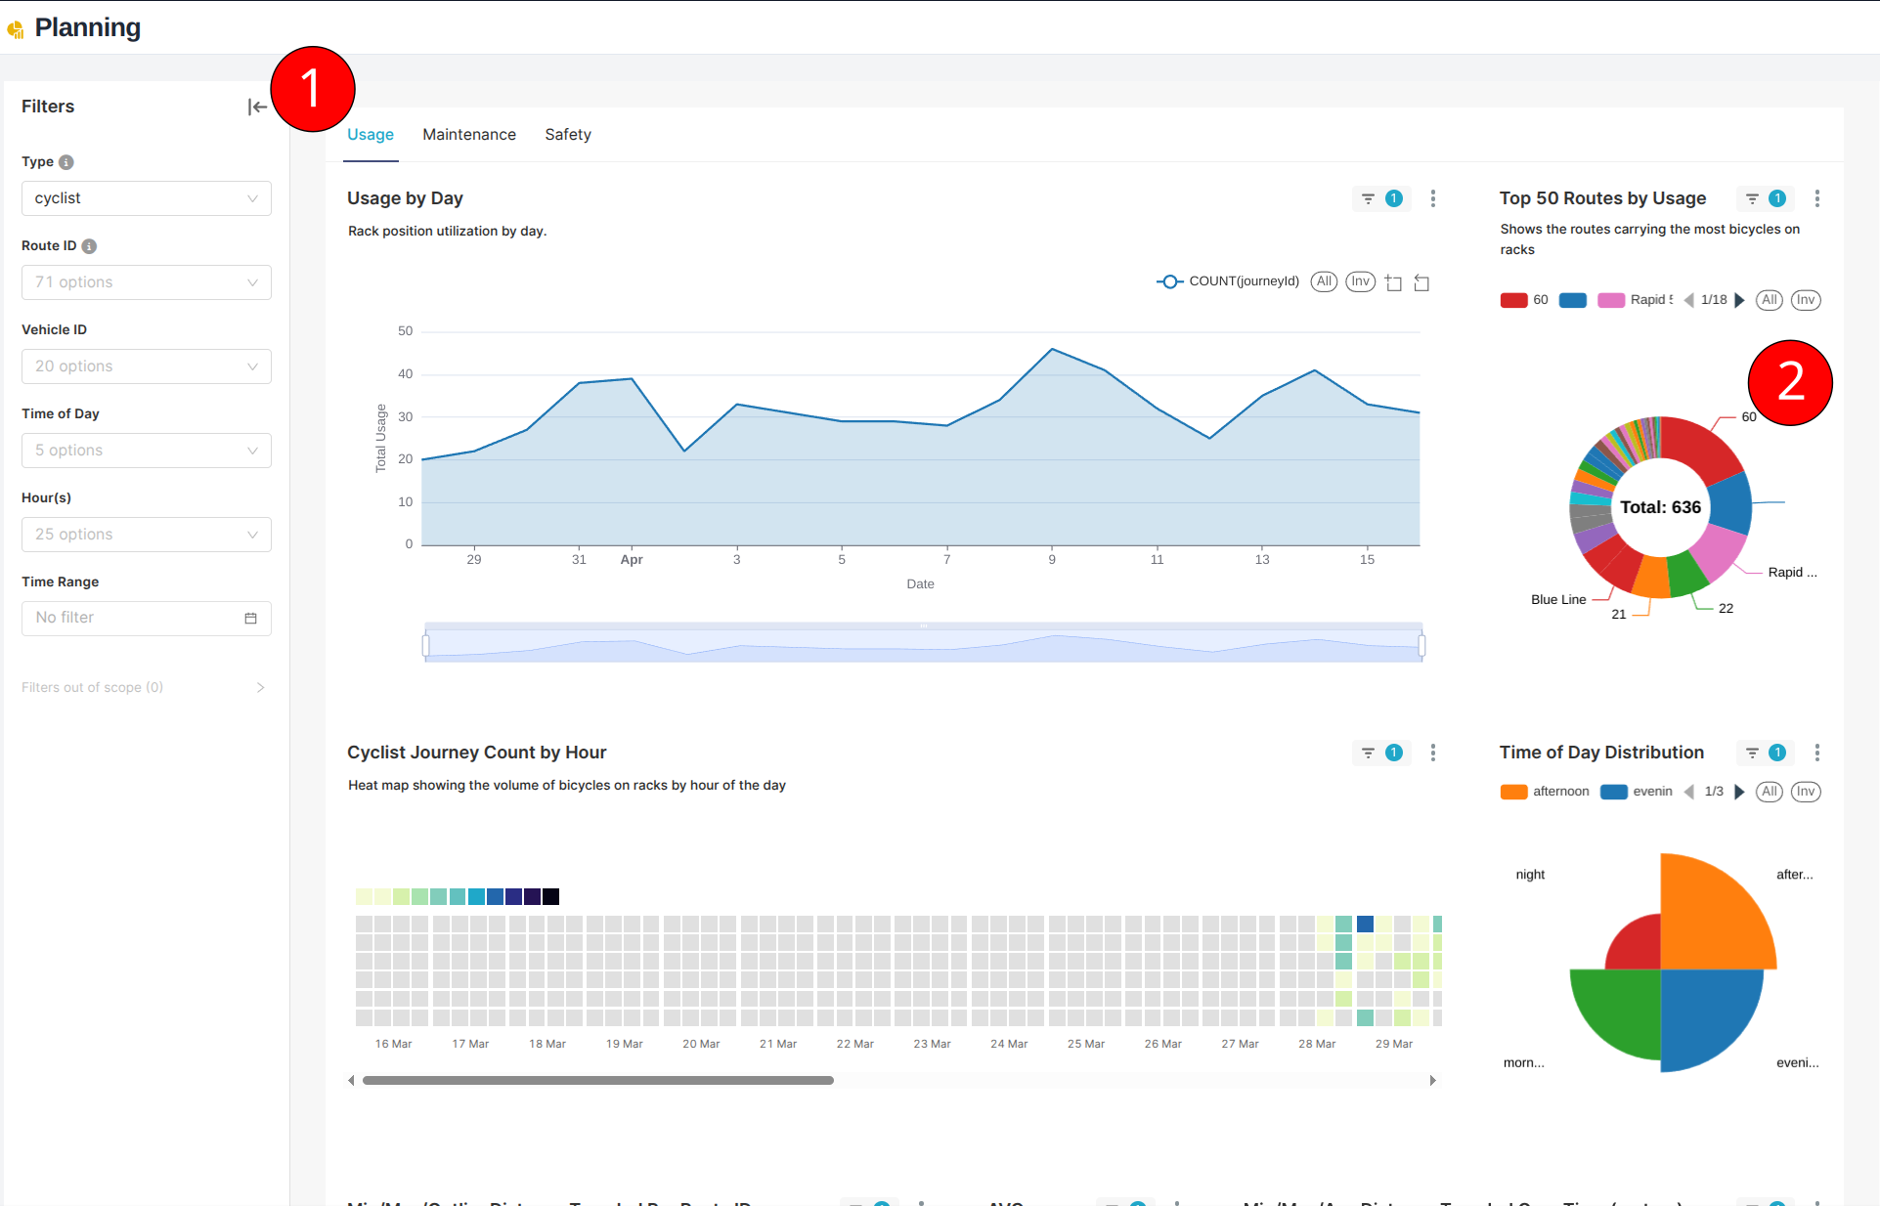Click the zoom-reset icon on Usage by Day legend
Viewport: 1880px width, 1206px height.
[1422, 282]
